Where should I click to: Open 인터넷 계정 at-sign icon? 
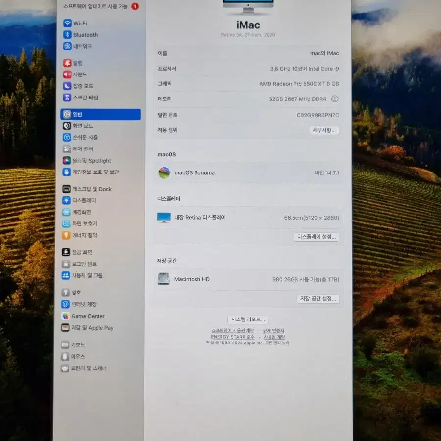coord(65,304)
